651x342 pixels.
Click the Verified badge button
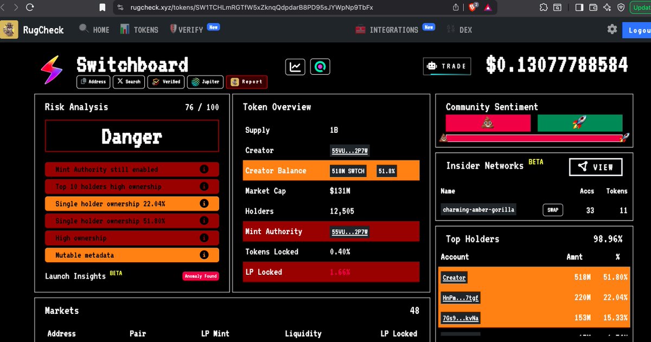(x=166, y=82)
